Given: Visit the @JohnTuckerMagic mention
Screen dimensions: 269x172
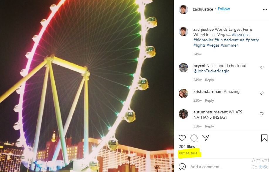Looking at the screenshot, I should [x=211, y=71].
